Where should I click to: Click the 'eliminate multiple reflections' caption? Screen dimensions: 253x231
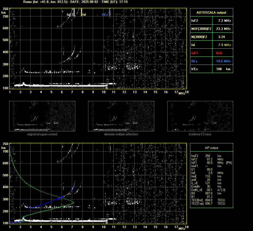coord(121,134)
